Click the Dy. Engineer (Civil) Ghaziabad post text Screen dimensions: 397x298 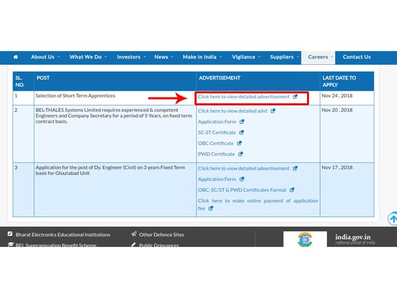[110, 170]
